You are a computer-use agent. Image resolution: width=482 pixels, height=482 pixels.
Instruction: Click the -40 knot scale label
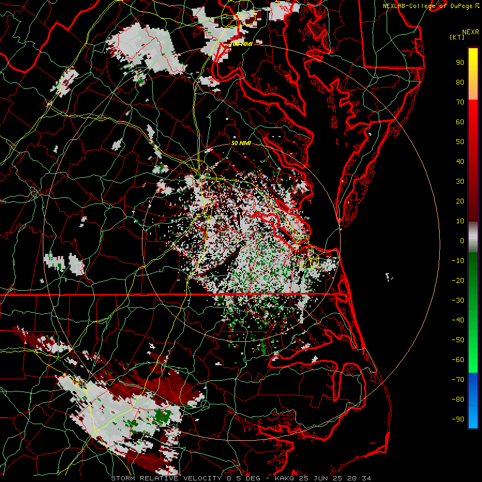[x=458, y=320]
